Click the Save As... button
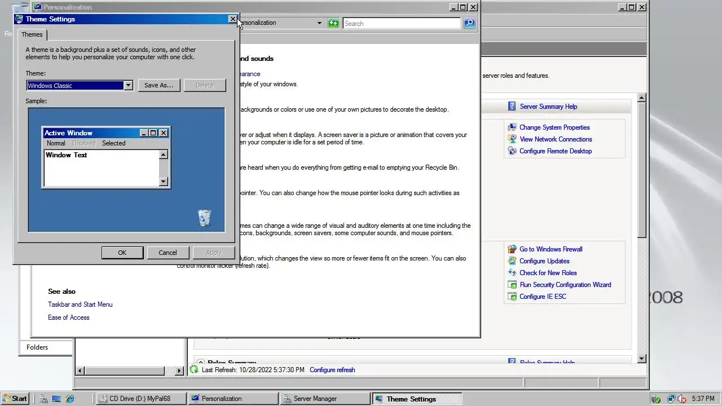 tap(159, 85)
